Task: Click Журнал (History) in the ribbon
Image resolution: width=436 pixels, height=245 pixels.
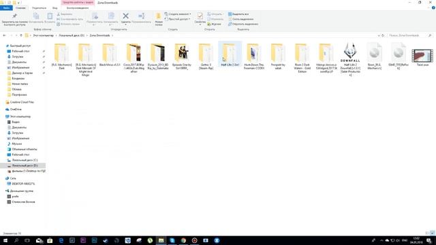Action: (x=214, y=24)
